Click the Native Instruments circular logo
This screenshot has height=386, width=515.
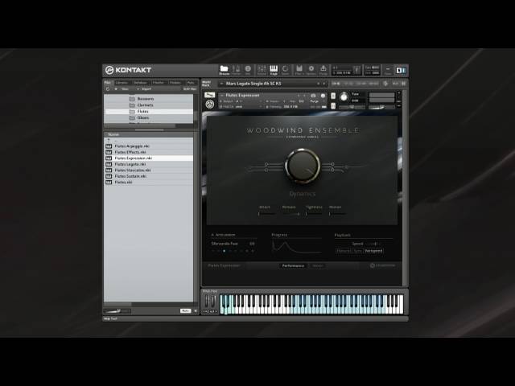click(209, 105)
